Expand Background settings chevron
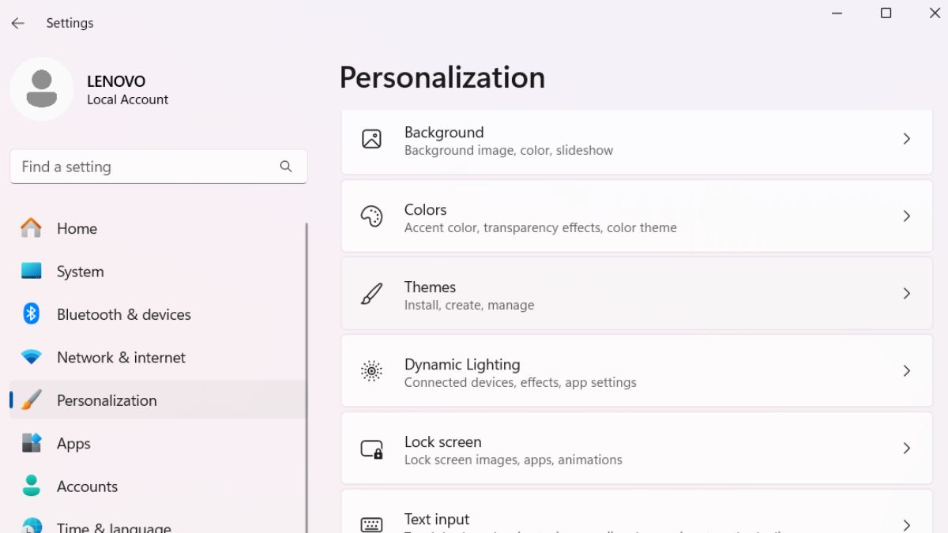 [x=907, y=139]
